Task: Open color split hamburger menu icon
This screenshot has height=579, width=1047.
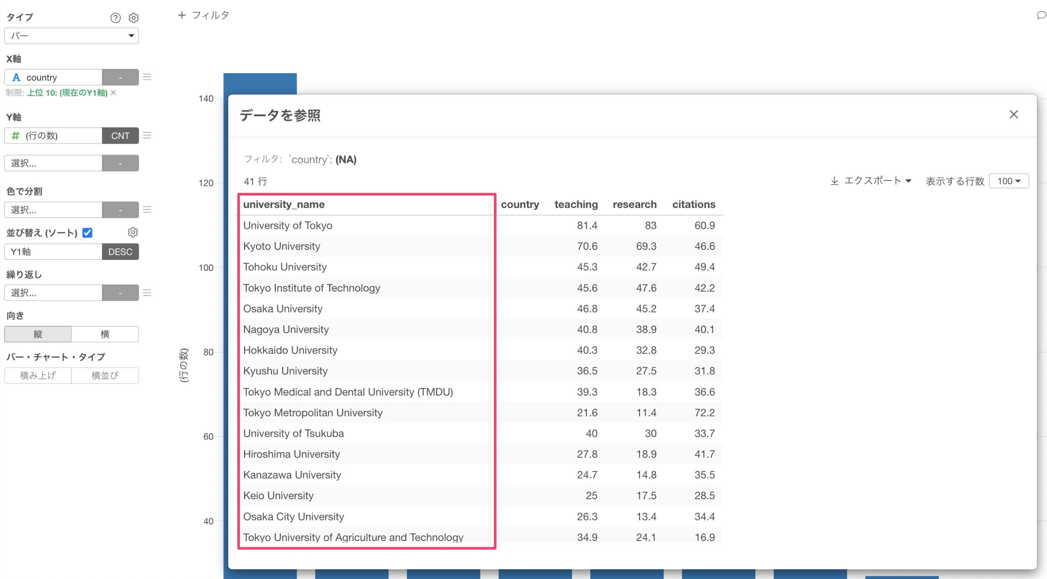Action: tap(147, 210)
